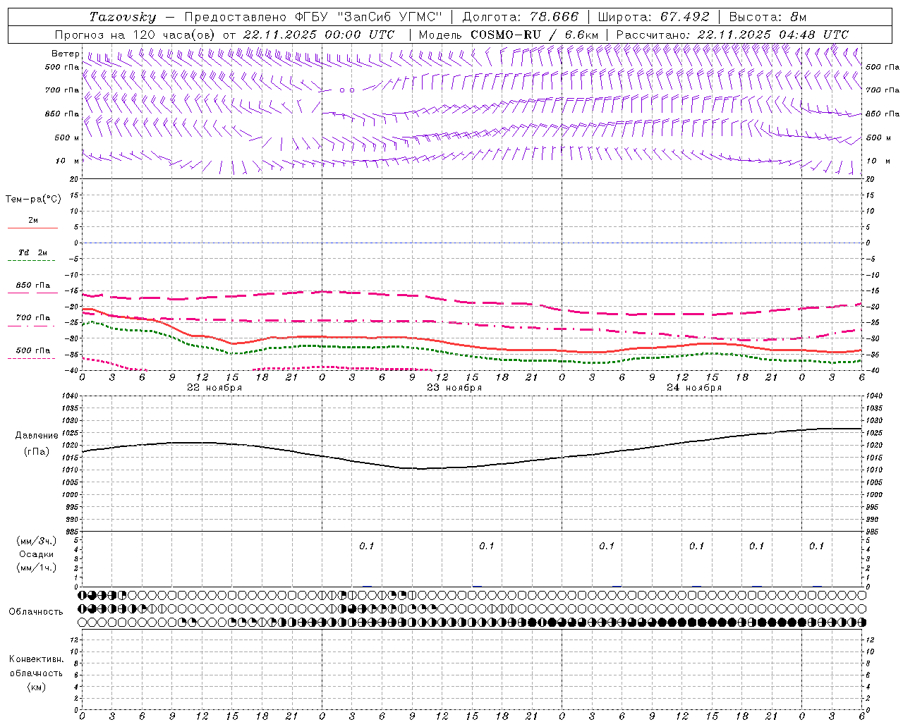Screen dimensions: 903x722
Task: Select the "Тем-ра(°C)" temperature panel label
Action: pos(33,200)
